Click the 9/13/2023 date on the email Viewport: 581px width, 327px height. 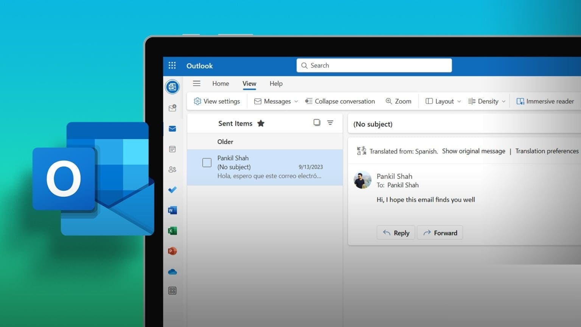click(311, 167)
